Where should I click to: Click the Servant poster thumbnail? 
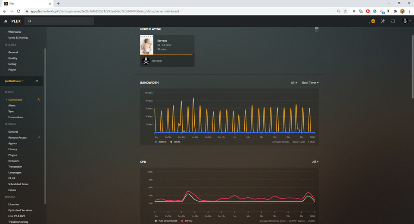point(146,45)
